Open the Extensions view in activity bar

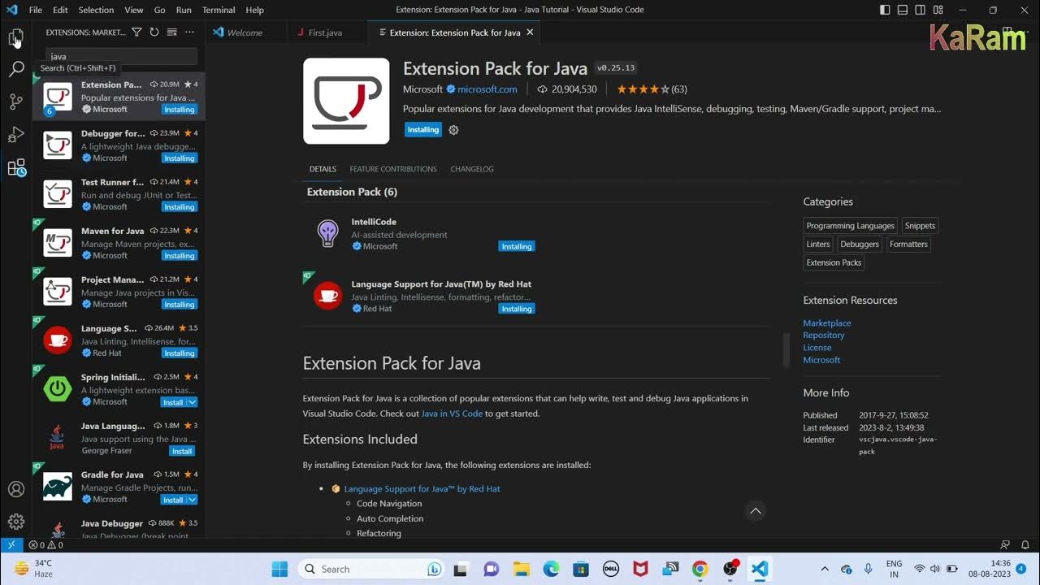[x=16, y=167]
